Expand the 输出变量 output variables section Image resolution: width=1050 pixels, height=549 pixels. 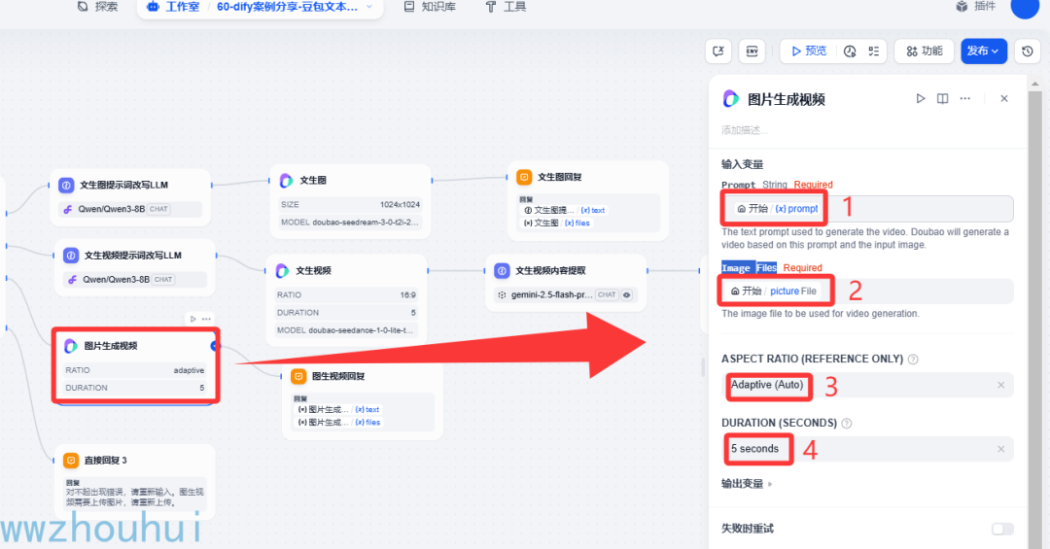point(747,484)
